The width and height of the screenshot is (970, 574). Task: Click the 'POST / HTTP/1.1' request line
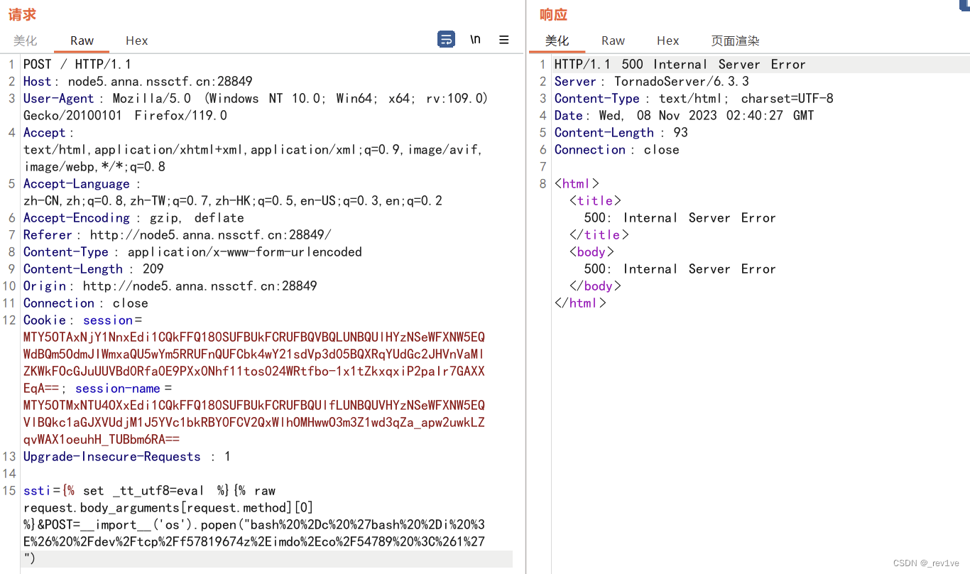[x=77, y=64]
